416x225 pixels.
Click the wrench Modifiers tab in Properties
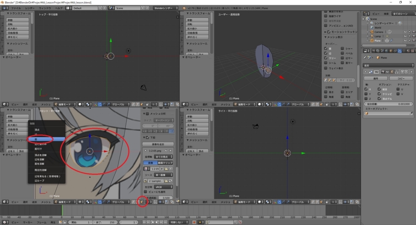[x=400, y=51]
